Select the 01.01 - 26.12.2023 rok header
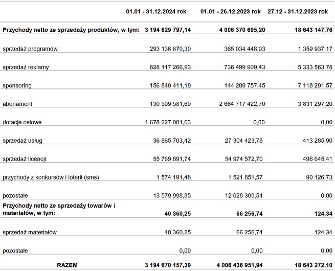This screenshot has width=335, height=271. point(230,12)
